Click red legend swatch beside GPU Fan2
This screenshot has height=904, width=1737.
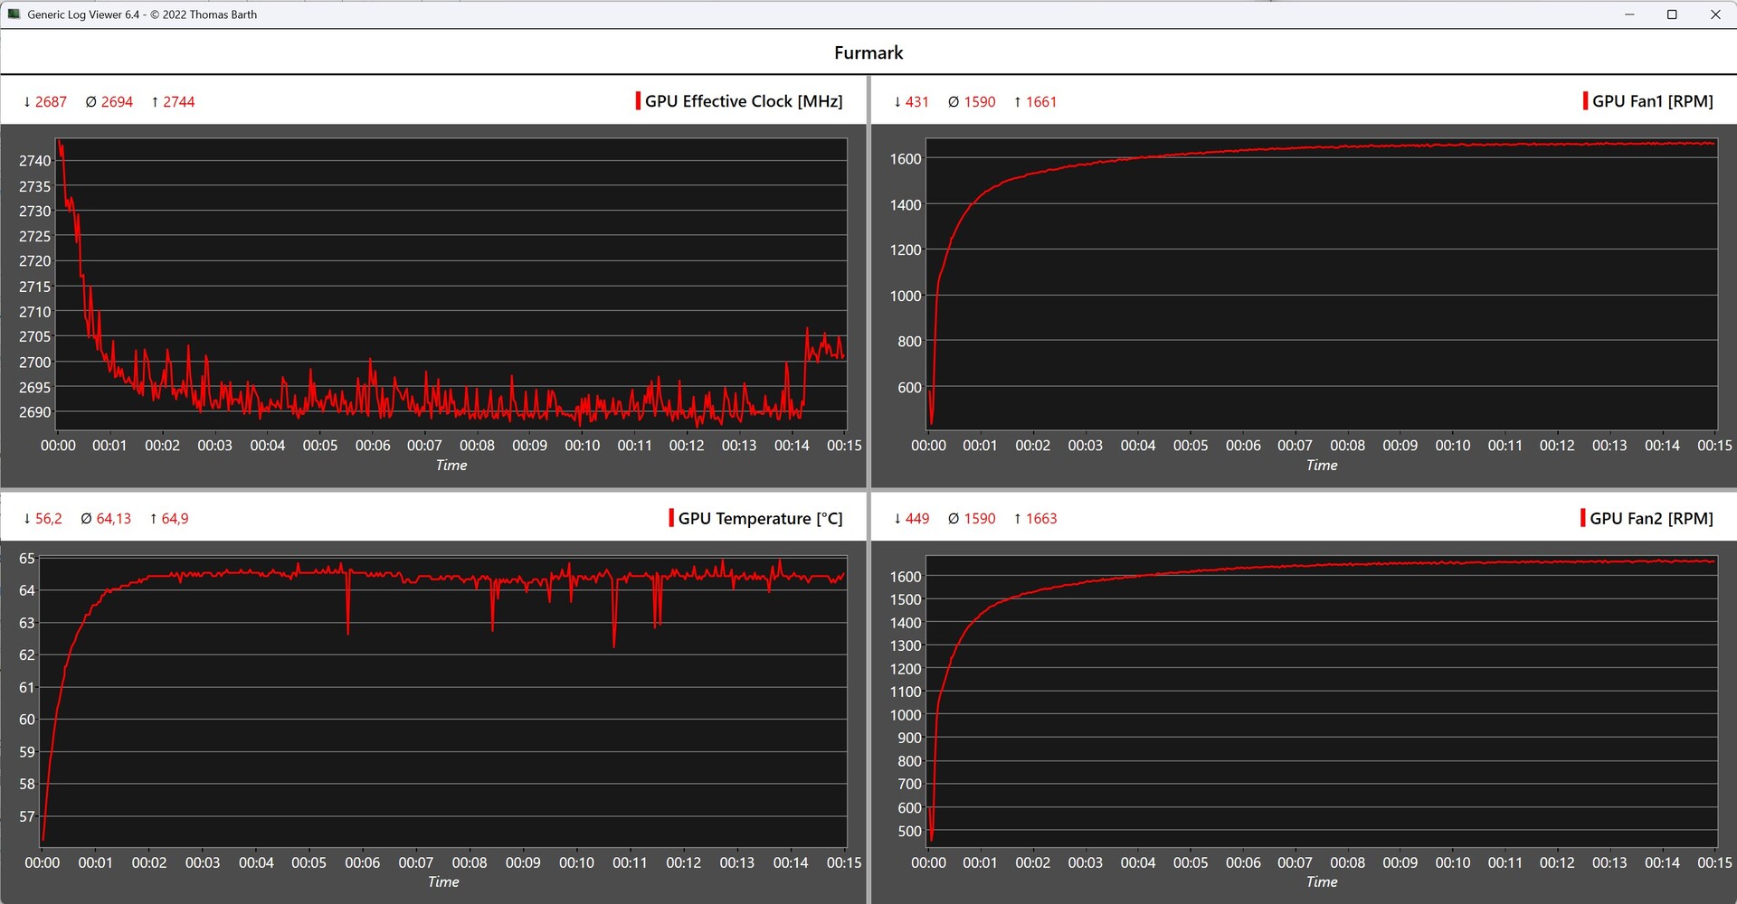click(x=1582, y=518)
